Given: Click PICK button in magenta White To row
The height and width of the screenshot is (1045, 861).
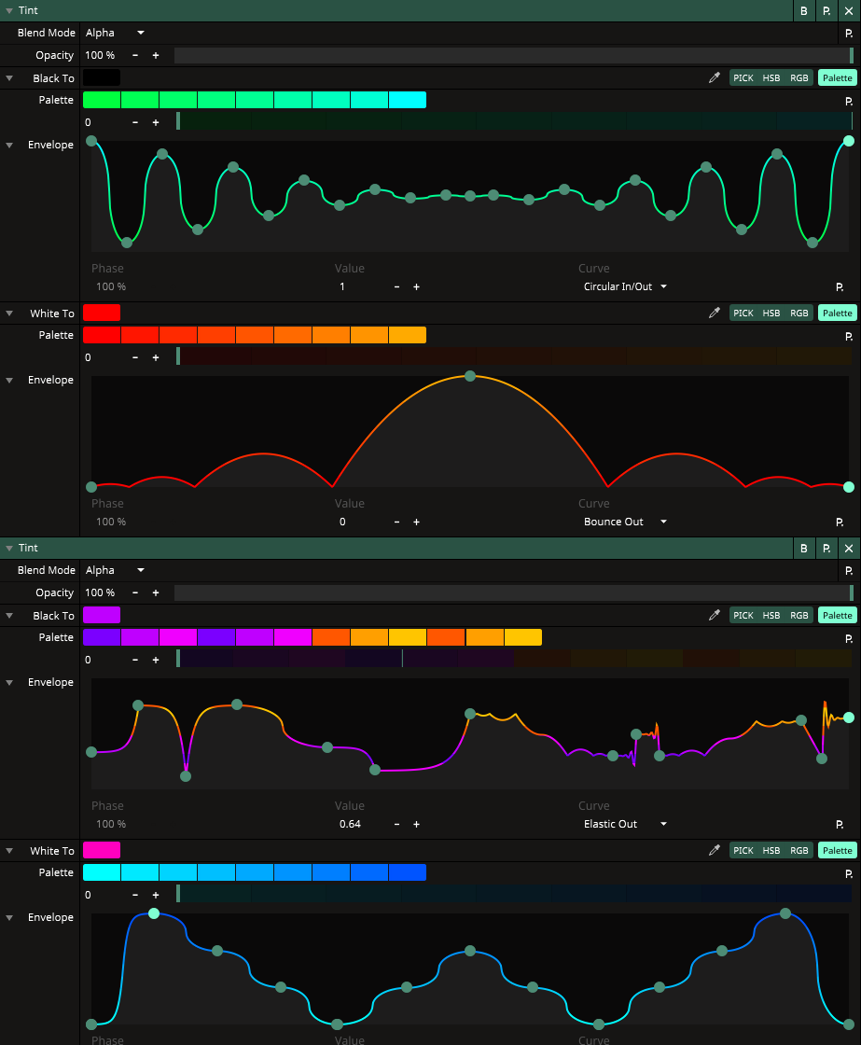Looking at the screenshot, I should coord(743,851).
